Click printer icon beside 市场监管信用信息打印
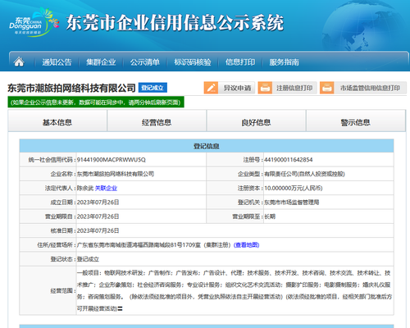 tap(327, 88)
